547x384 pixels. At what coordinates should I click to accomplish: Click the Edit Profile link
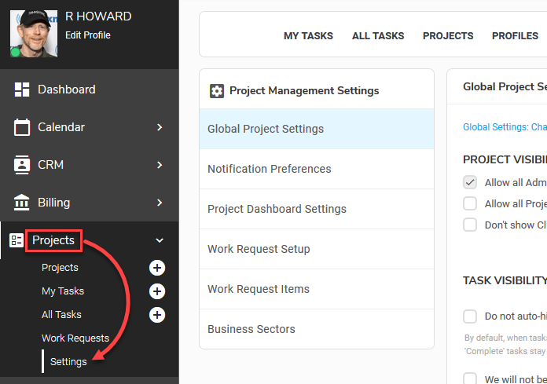pyautogui.click(x=88, y=35)
